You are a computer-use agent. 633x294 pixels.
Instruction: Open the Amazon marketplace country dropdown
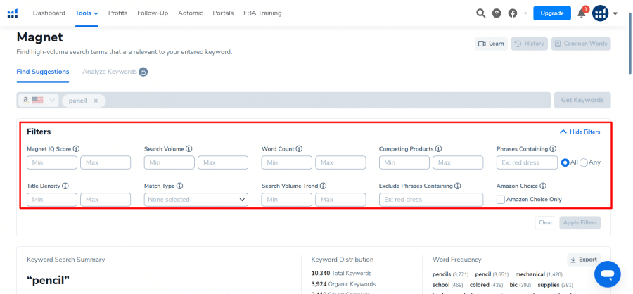(39, 101)
